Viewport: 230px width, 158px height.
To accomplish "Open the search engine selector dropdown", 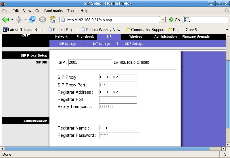I will (x=187, y=20).
